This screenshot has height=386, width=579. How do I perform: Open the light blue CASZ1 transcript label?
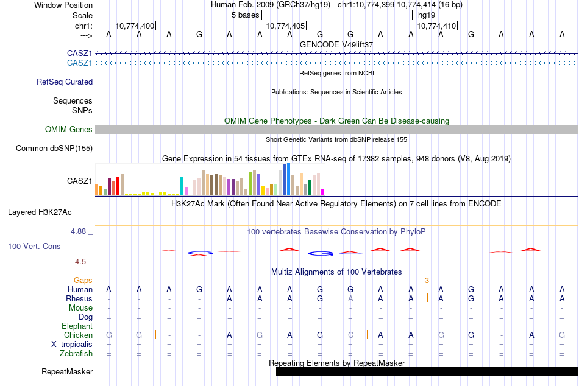click(x=79, y=63)
